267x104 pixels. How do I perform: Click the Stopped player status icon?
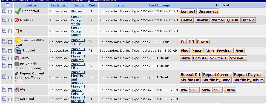coord(18,51)
